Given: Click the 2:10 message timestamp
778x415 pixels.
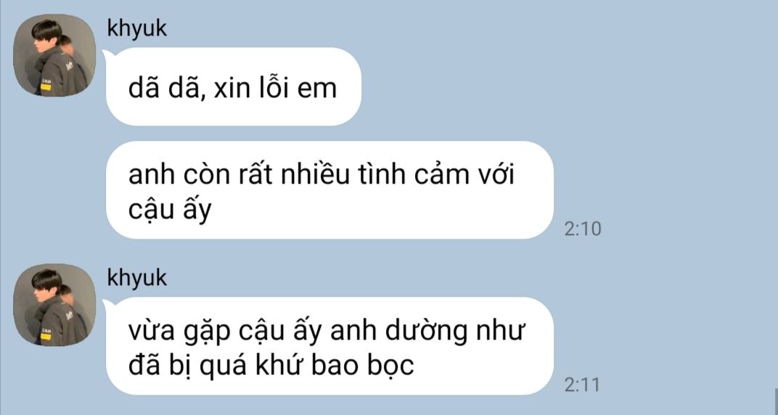Looking at the screenshot, I should click(583, 229).
